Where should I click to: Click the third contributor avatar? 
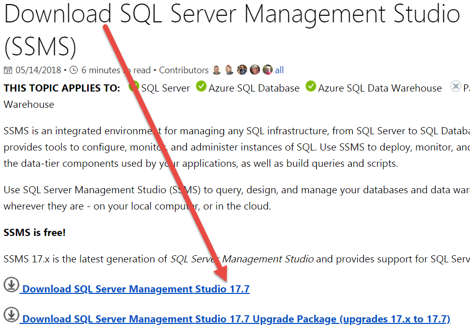[x=242, y=70]
